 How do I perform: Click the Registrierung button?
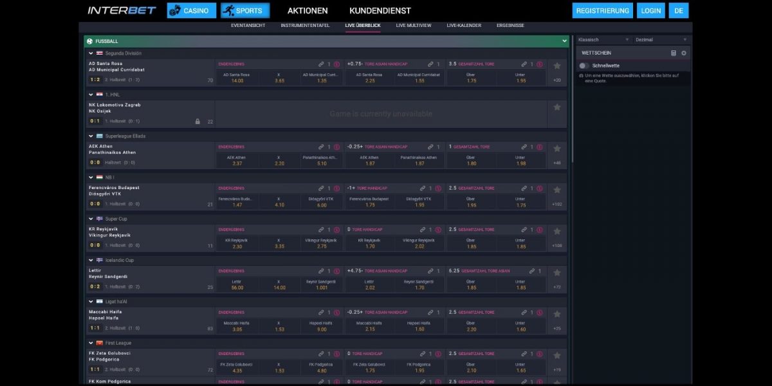(x=603, y=10)
